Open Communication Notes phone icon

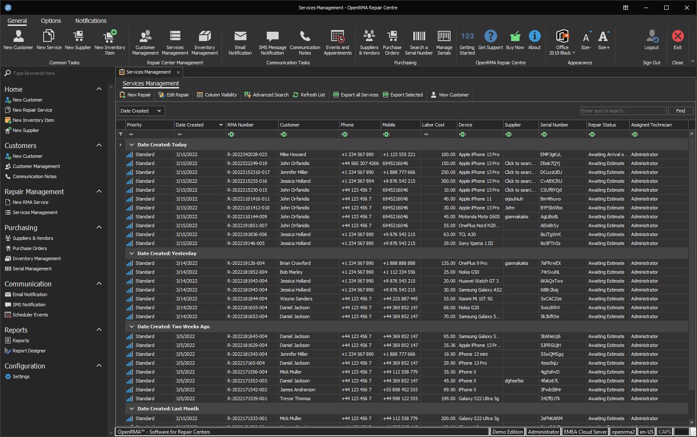(305, 42)
